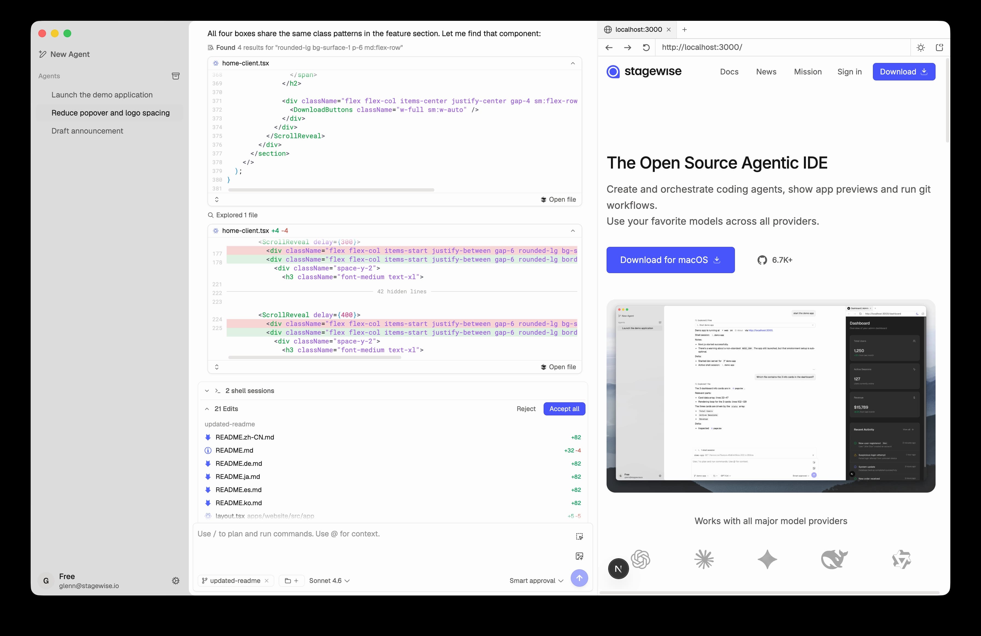
Task: Open README.ko.md edit entry
Action: pos(393,503)
